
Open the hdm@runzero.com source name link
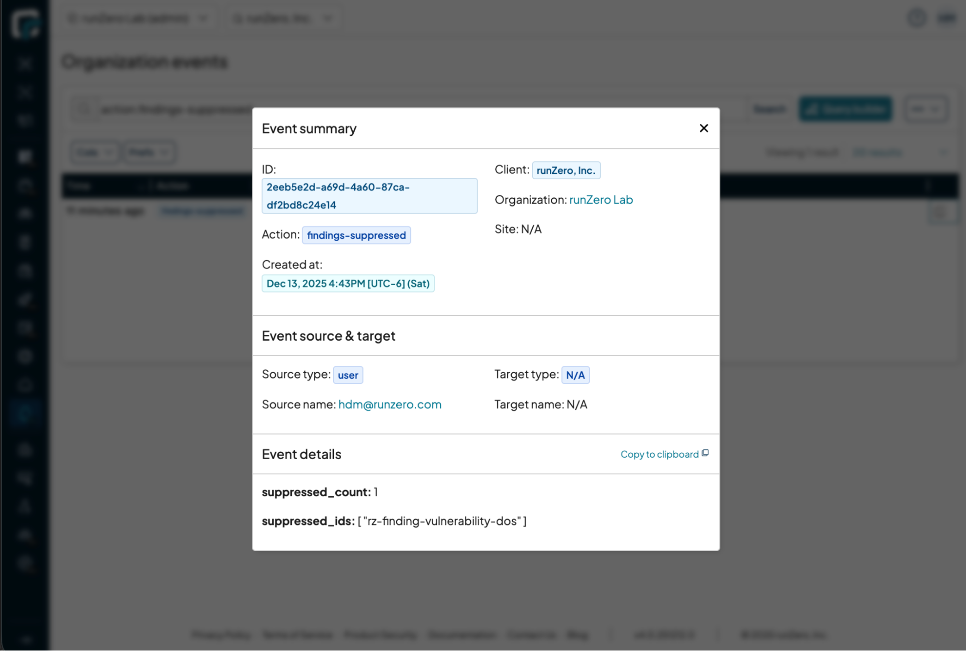coord(389,405)
